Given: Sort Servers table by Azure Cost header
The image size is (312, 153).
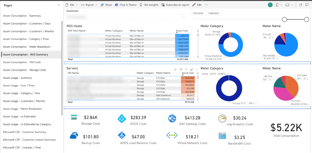Looking at the screenshot, I should pyautogui.click(x=188, y=73).
